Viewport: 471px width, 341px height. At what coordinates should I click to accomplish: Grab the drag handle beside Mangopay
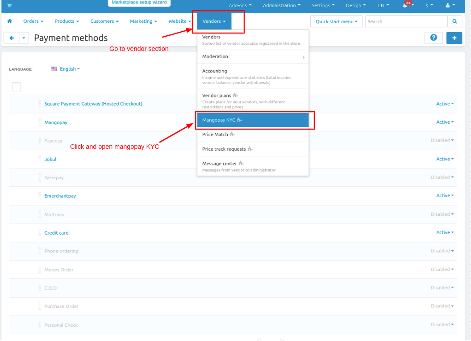39,122
